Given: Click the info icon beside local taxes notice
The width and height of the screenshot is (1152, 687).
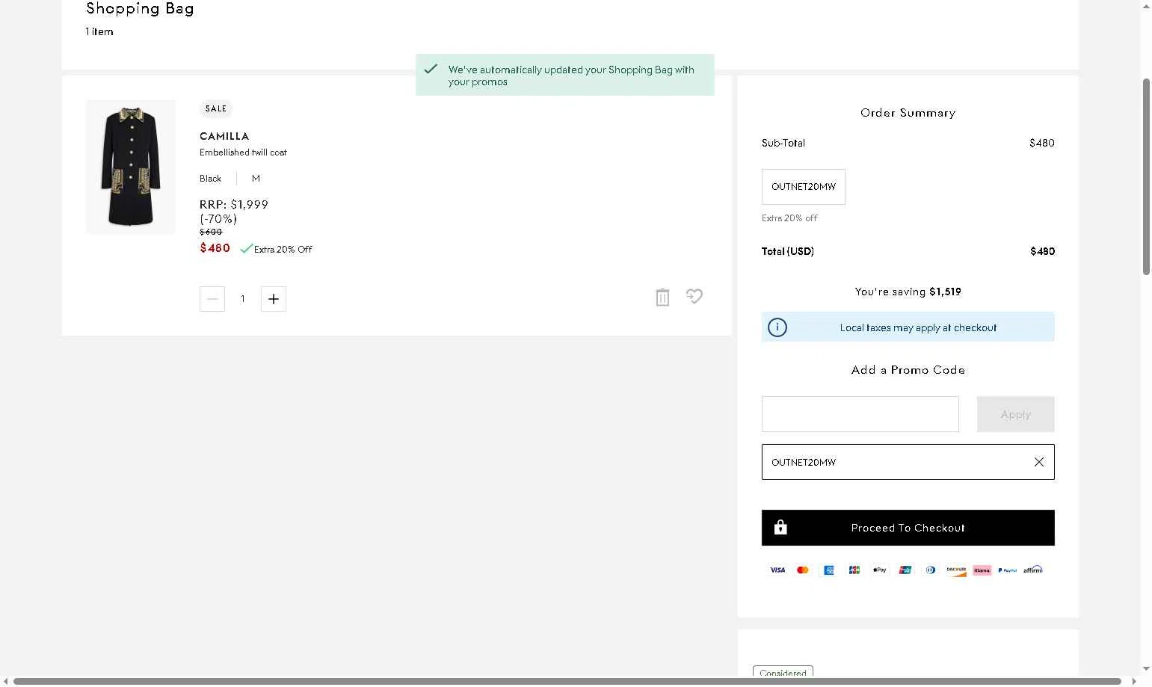Looking at the screenshot, I should pyautogui.click(x=777, y=327).
